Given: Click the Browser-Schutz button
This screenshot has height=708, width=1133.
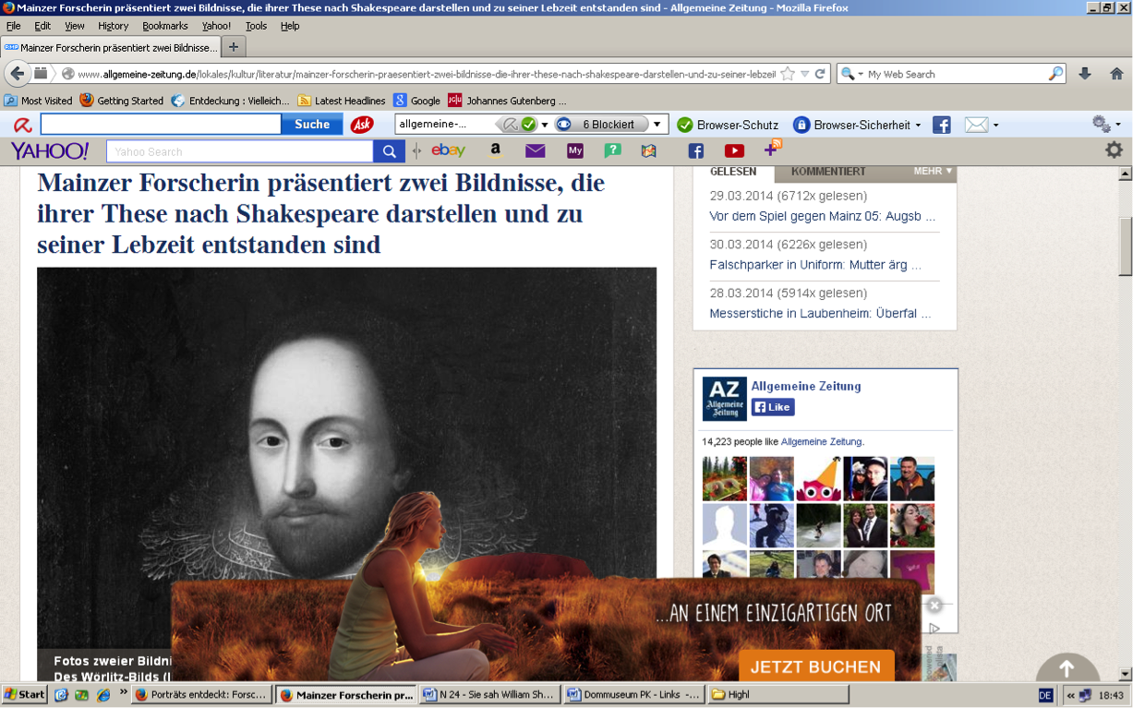Looking at the screenshot, I should (x=728, y=125).
